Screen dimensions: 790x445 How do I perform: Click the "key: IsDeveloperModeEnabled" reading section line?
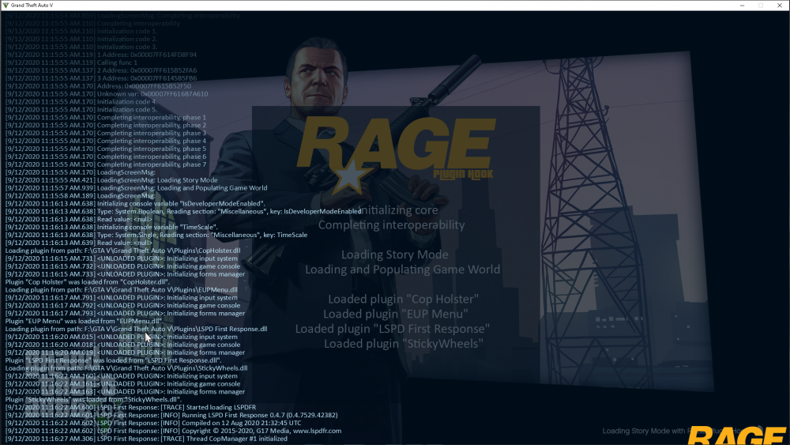(x=183, y=211)
